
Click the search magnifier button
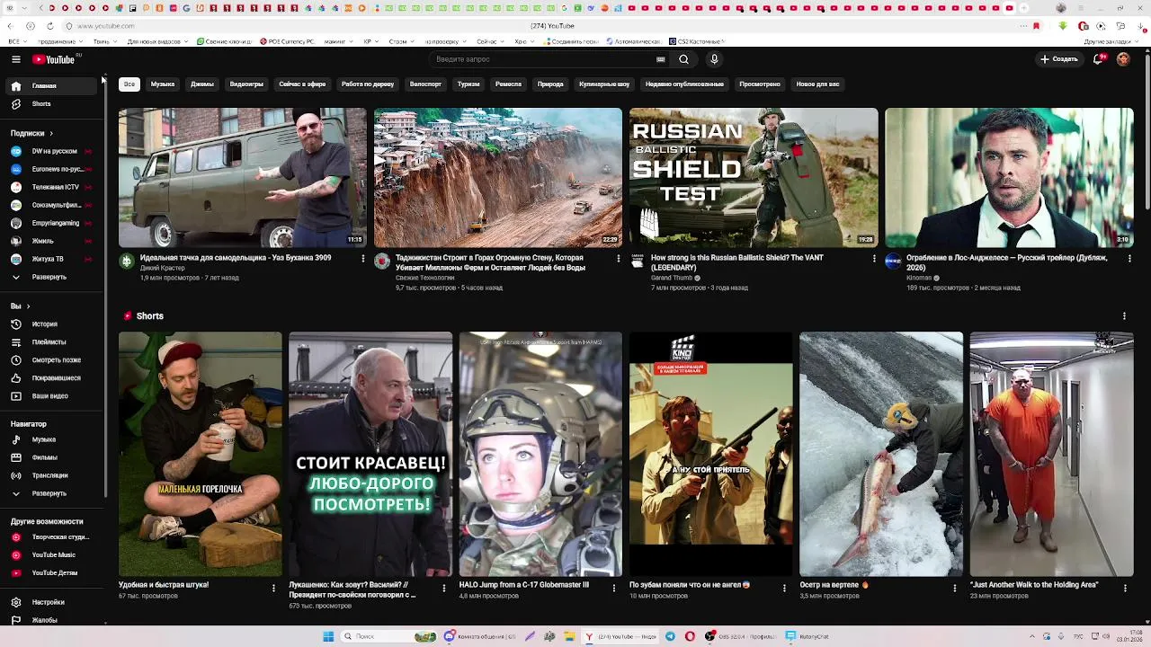click(683, 59)
